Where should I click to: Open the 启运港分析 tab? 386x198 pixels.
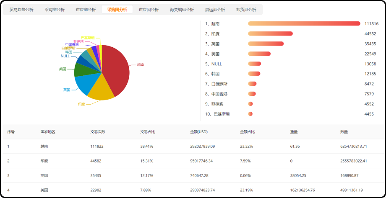215,10
